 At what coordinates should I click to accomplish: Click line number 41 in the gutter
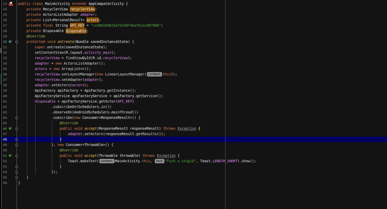point(5,101)
